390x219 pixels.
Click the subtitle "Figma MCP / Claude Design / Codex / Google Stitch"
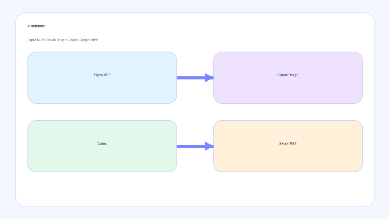[x=63, y=40]
